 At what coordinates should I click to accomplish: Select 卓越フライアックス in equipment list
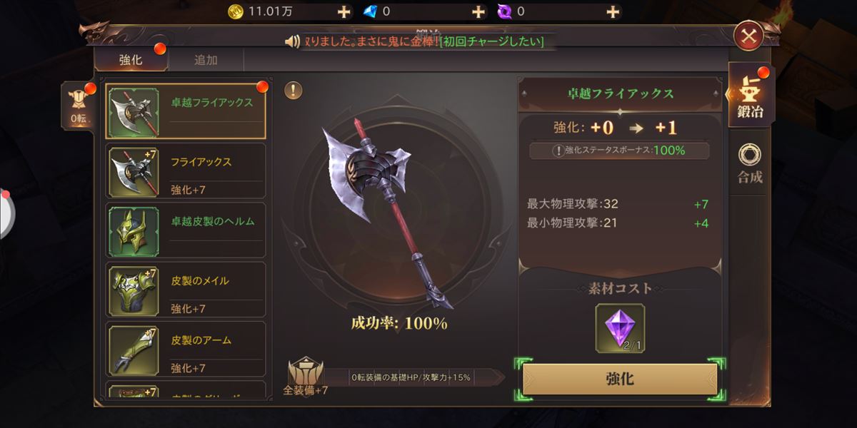(x=186, y=112)
